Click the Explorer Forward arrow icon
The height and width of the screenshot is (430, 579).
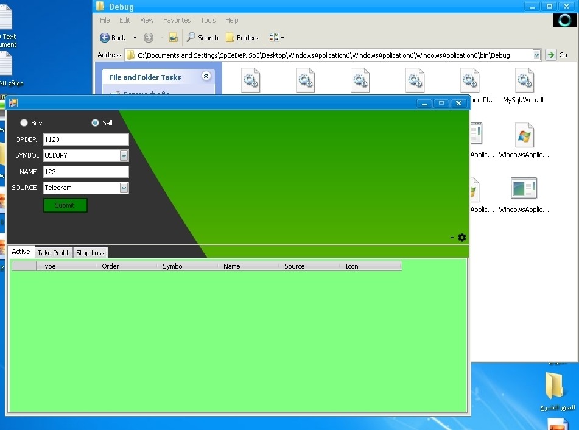click(x=149, y=38)
